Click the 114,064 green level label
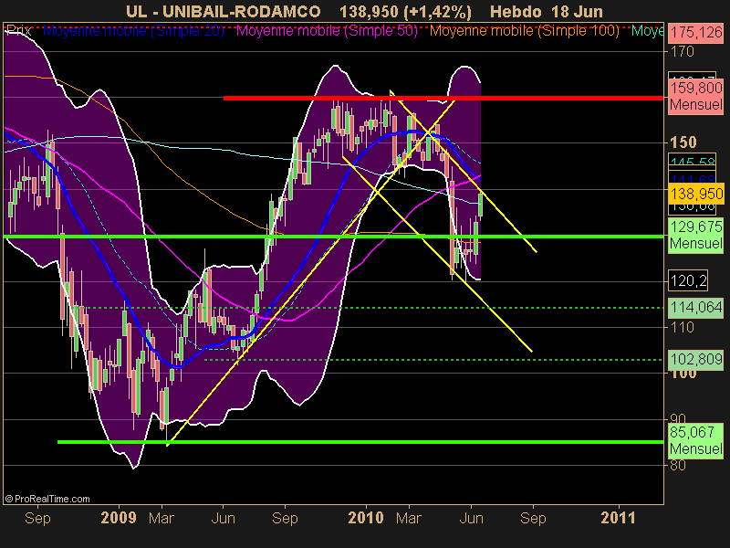Screen dimensions: 730x548 (x=696, y=308)
